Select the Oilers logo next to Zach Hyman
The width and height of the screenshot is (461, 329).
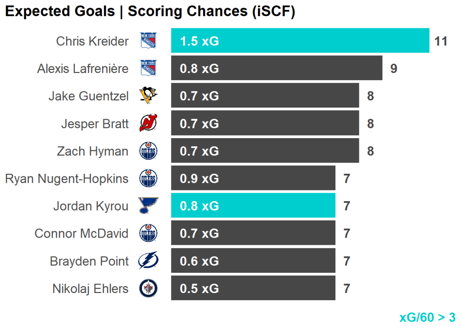148,151
